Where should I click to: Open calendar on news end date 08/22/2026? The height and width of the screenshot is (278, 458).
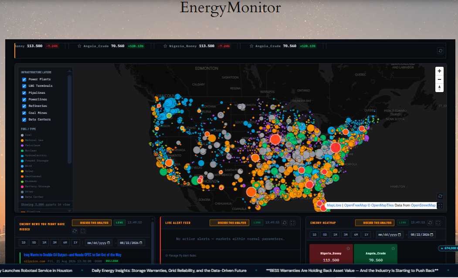[x=141, y=243]
